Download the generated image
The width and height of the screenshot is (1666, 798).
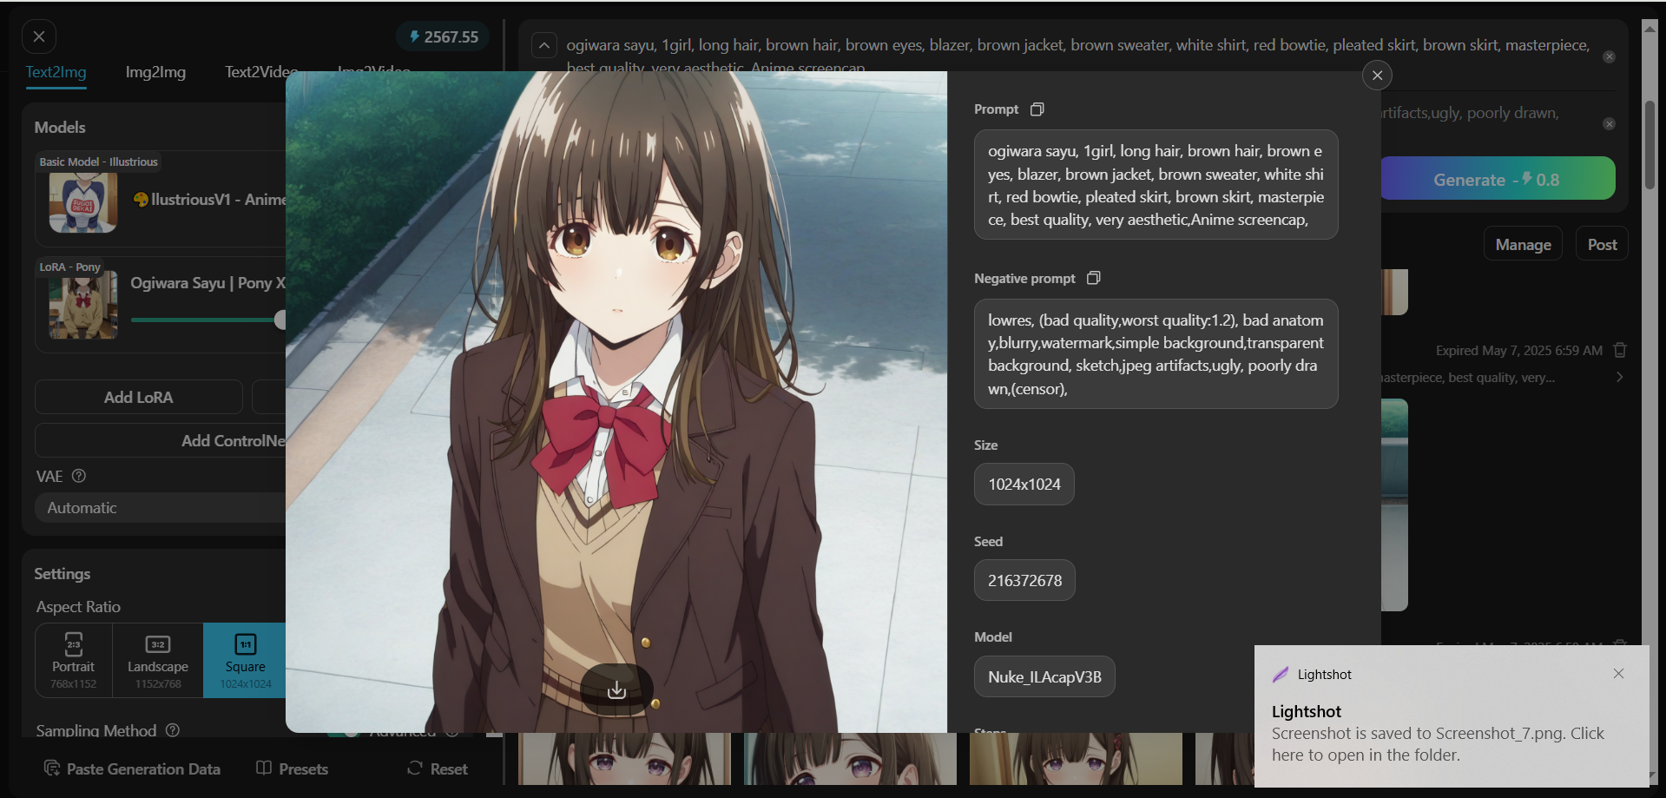coord(616,689)
